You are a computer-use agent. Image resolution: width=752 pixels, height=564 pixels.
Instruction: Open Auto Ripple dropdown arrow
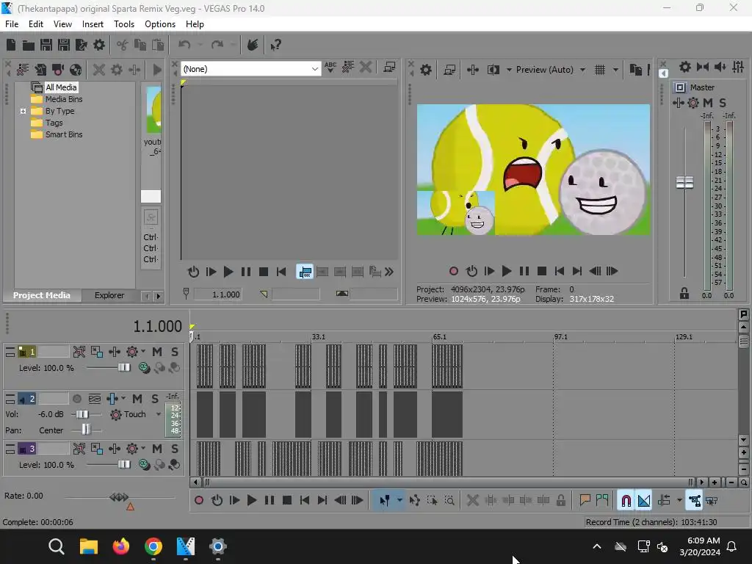679,501
